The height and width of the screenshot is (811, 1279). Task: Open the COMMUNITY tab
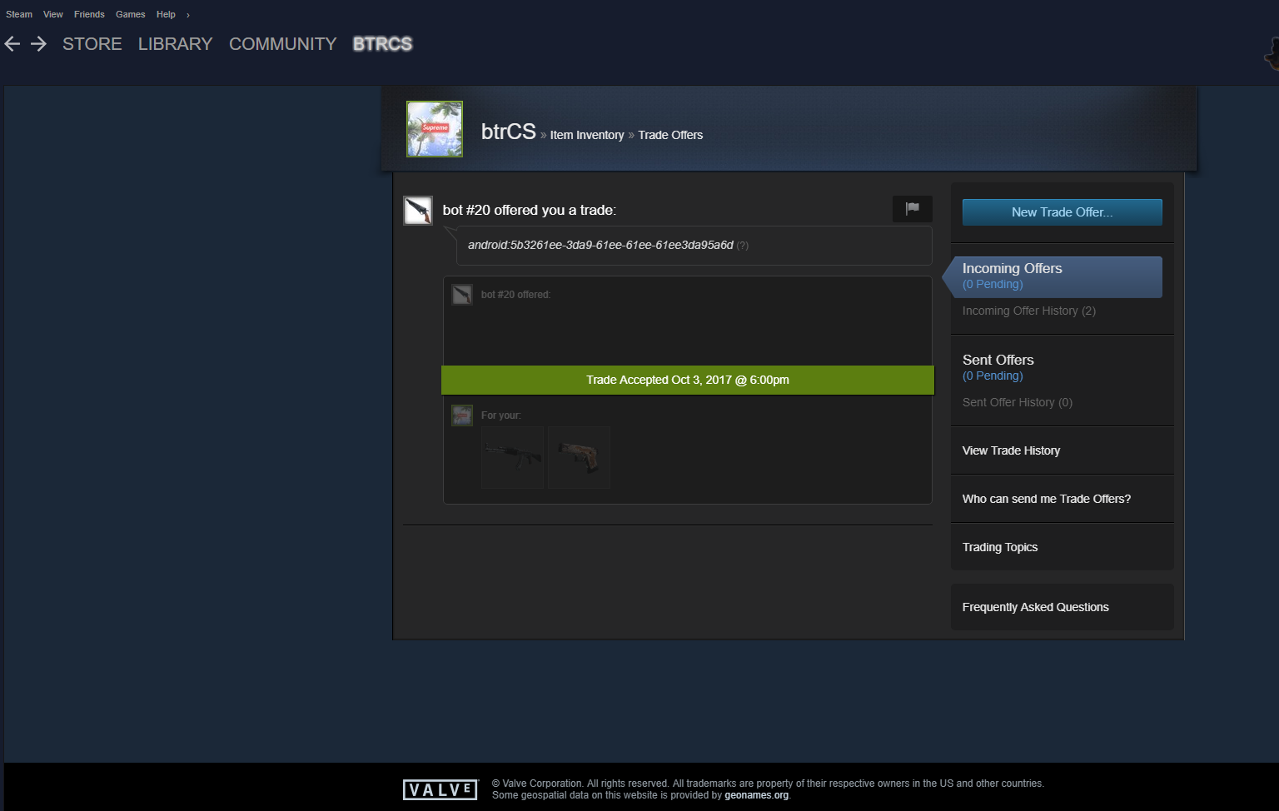(283, 44)
